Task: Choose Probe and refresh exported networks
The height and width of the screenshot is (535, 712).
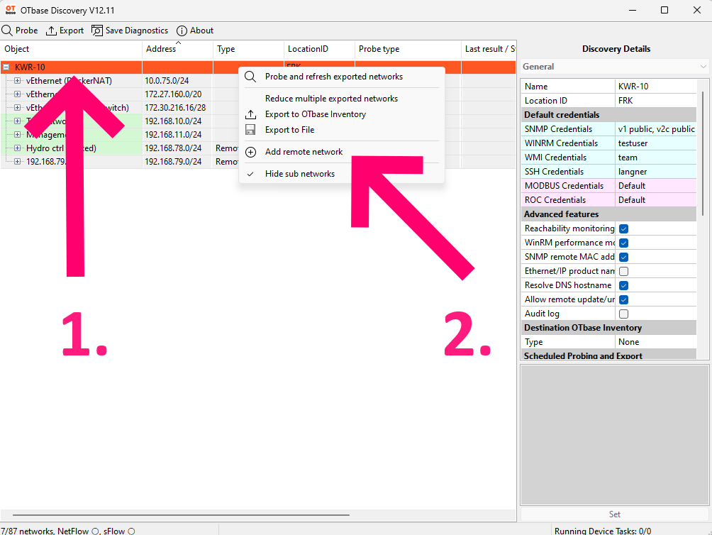Action: pos(342,77)
